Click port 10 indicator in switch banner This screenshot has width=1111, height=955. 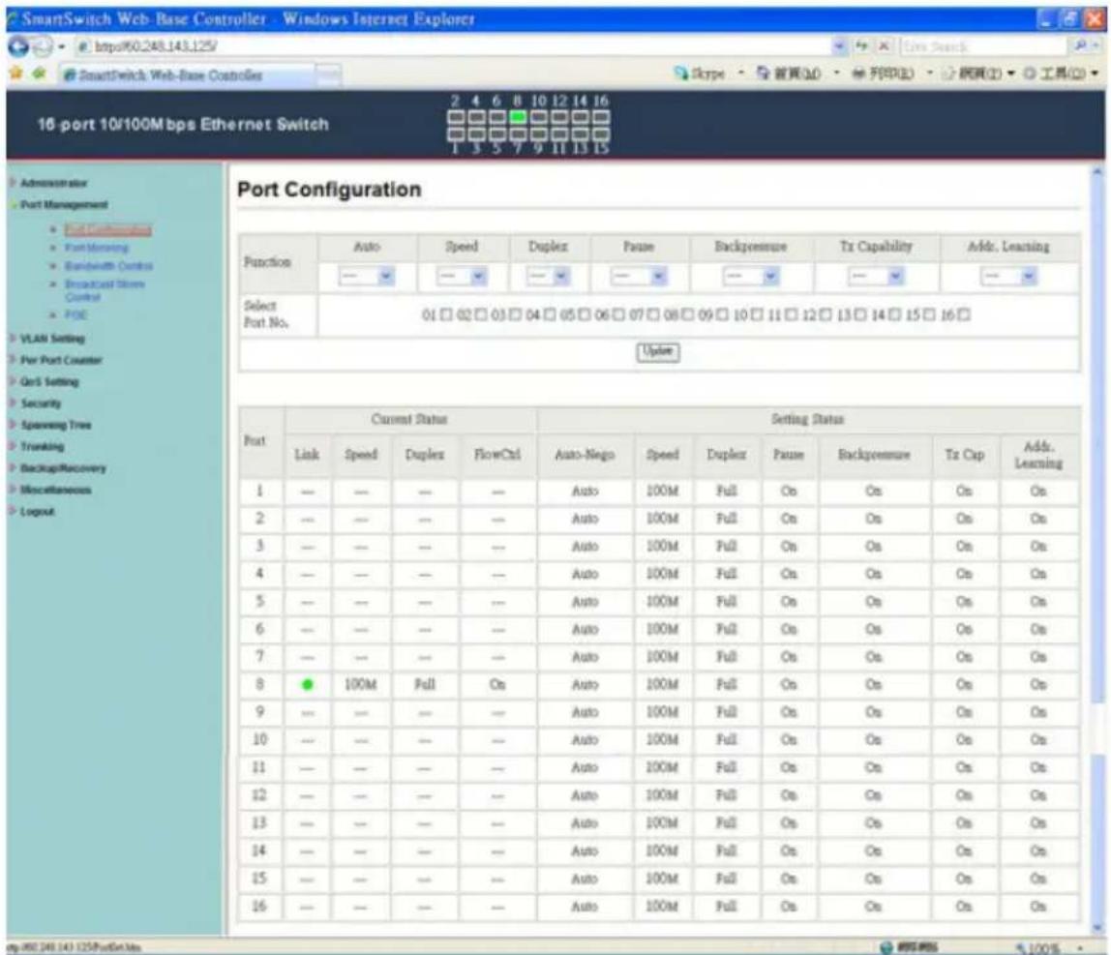(538, 118)
